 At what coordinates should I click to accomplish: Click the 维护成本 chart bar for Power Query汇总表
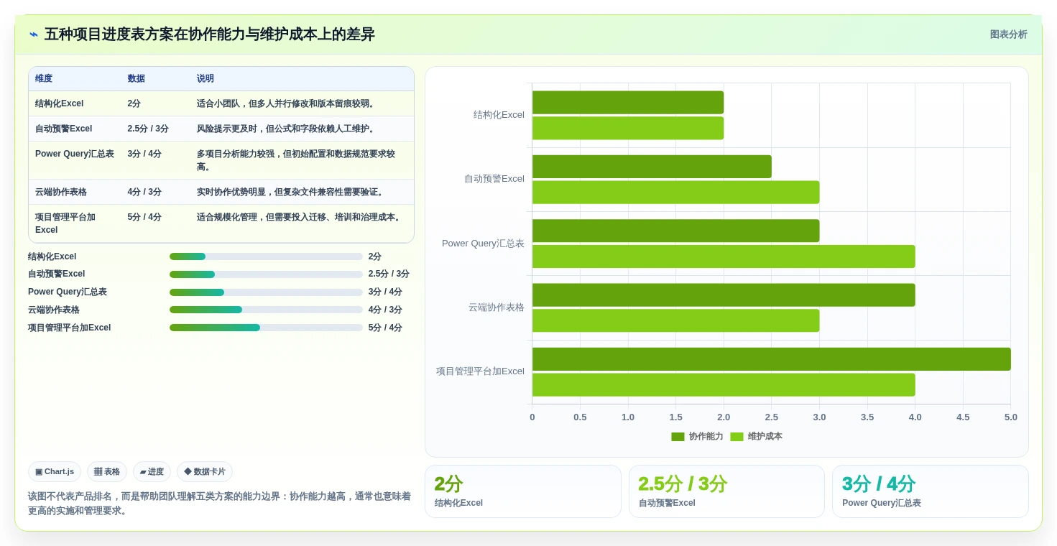tap(724, 256)
